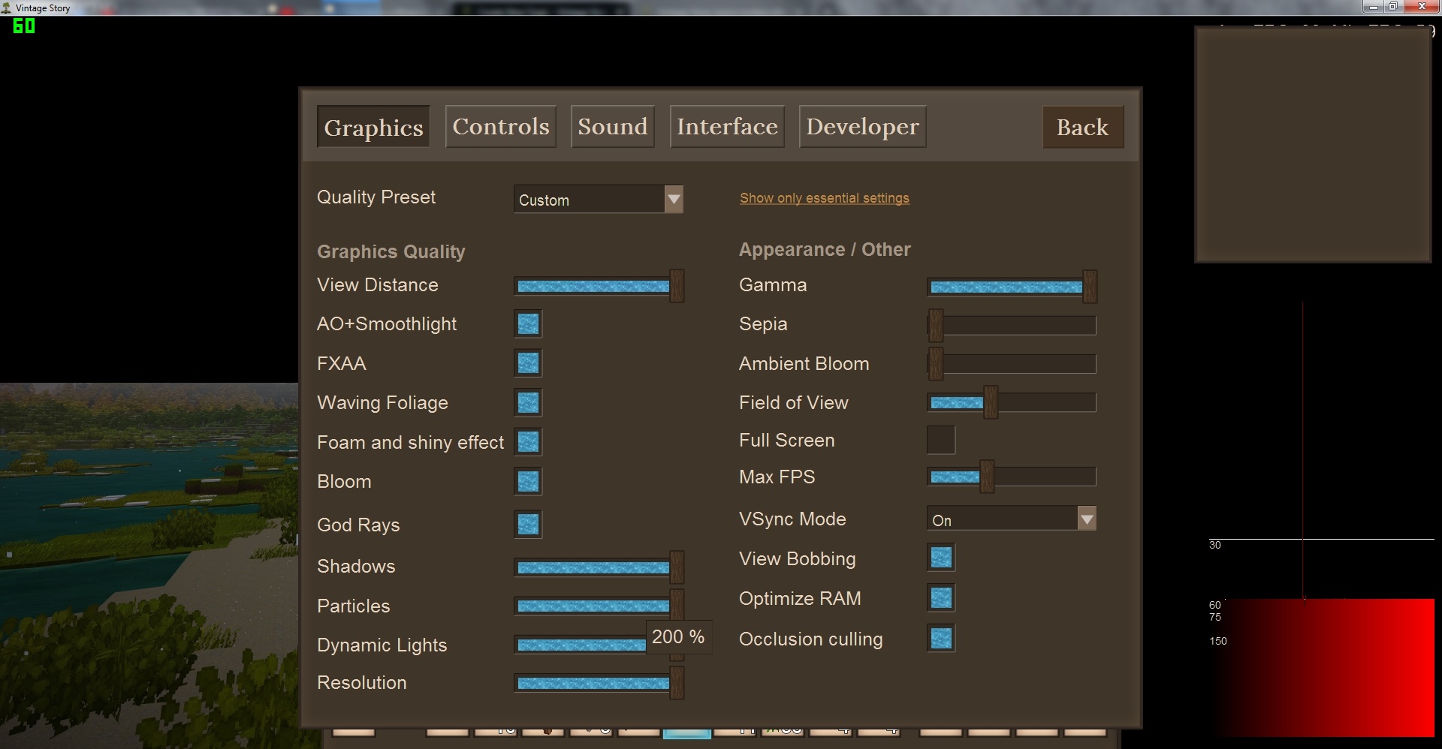
Task: Click the Field of View slider handle
Action: (x=991, y=403)
